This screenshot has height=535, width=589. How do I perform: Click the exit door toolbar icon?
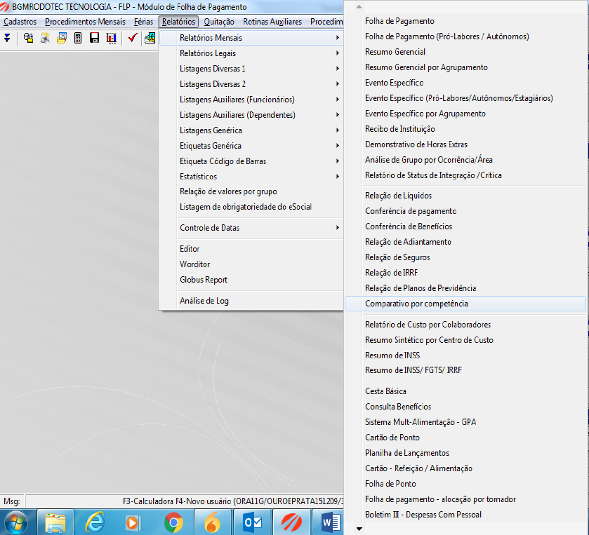coord(150,38)
